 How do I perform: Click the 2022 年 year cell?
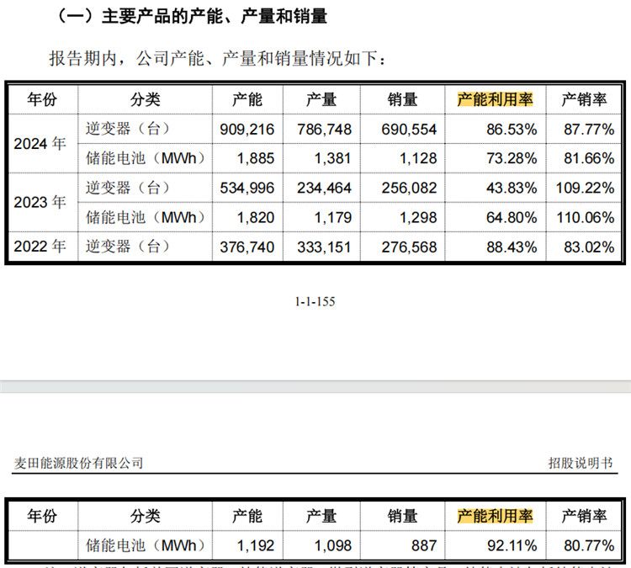point(40,247)
